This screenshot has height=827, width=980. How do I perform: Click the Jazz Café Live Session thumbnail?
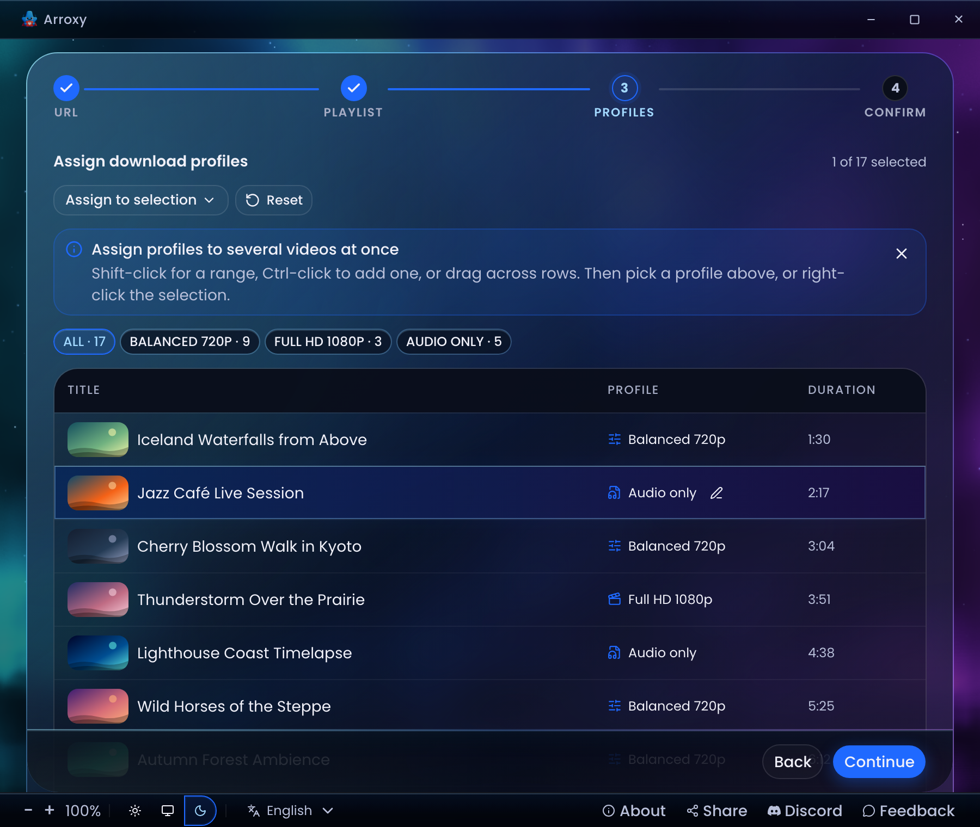tap(98, 493)
